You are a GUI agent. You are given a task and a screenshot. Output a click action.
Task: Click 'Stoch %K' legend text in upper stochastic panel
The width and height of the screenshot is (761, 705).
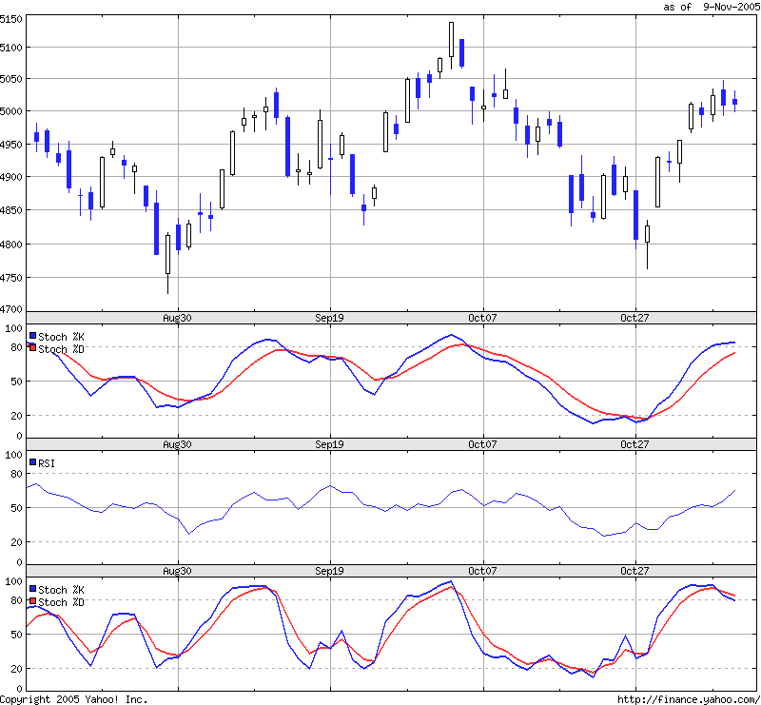pos(61,337)
